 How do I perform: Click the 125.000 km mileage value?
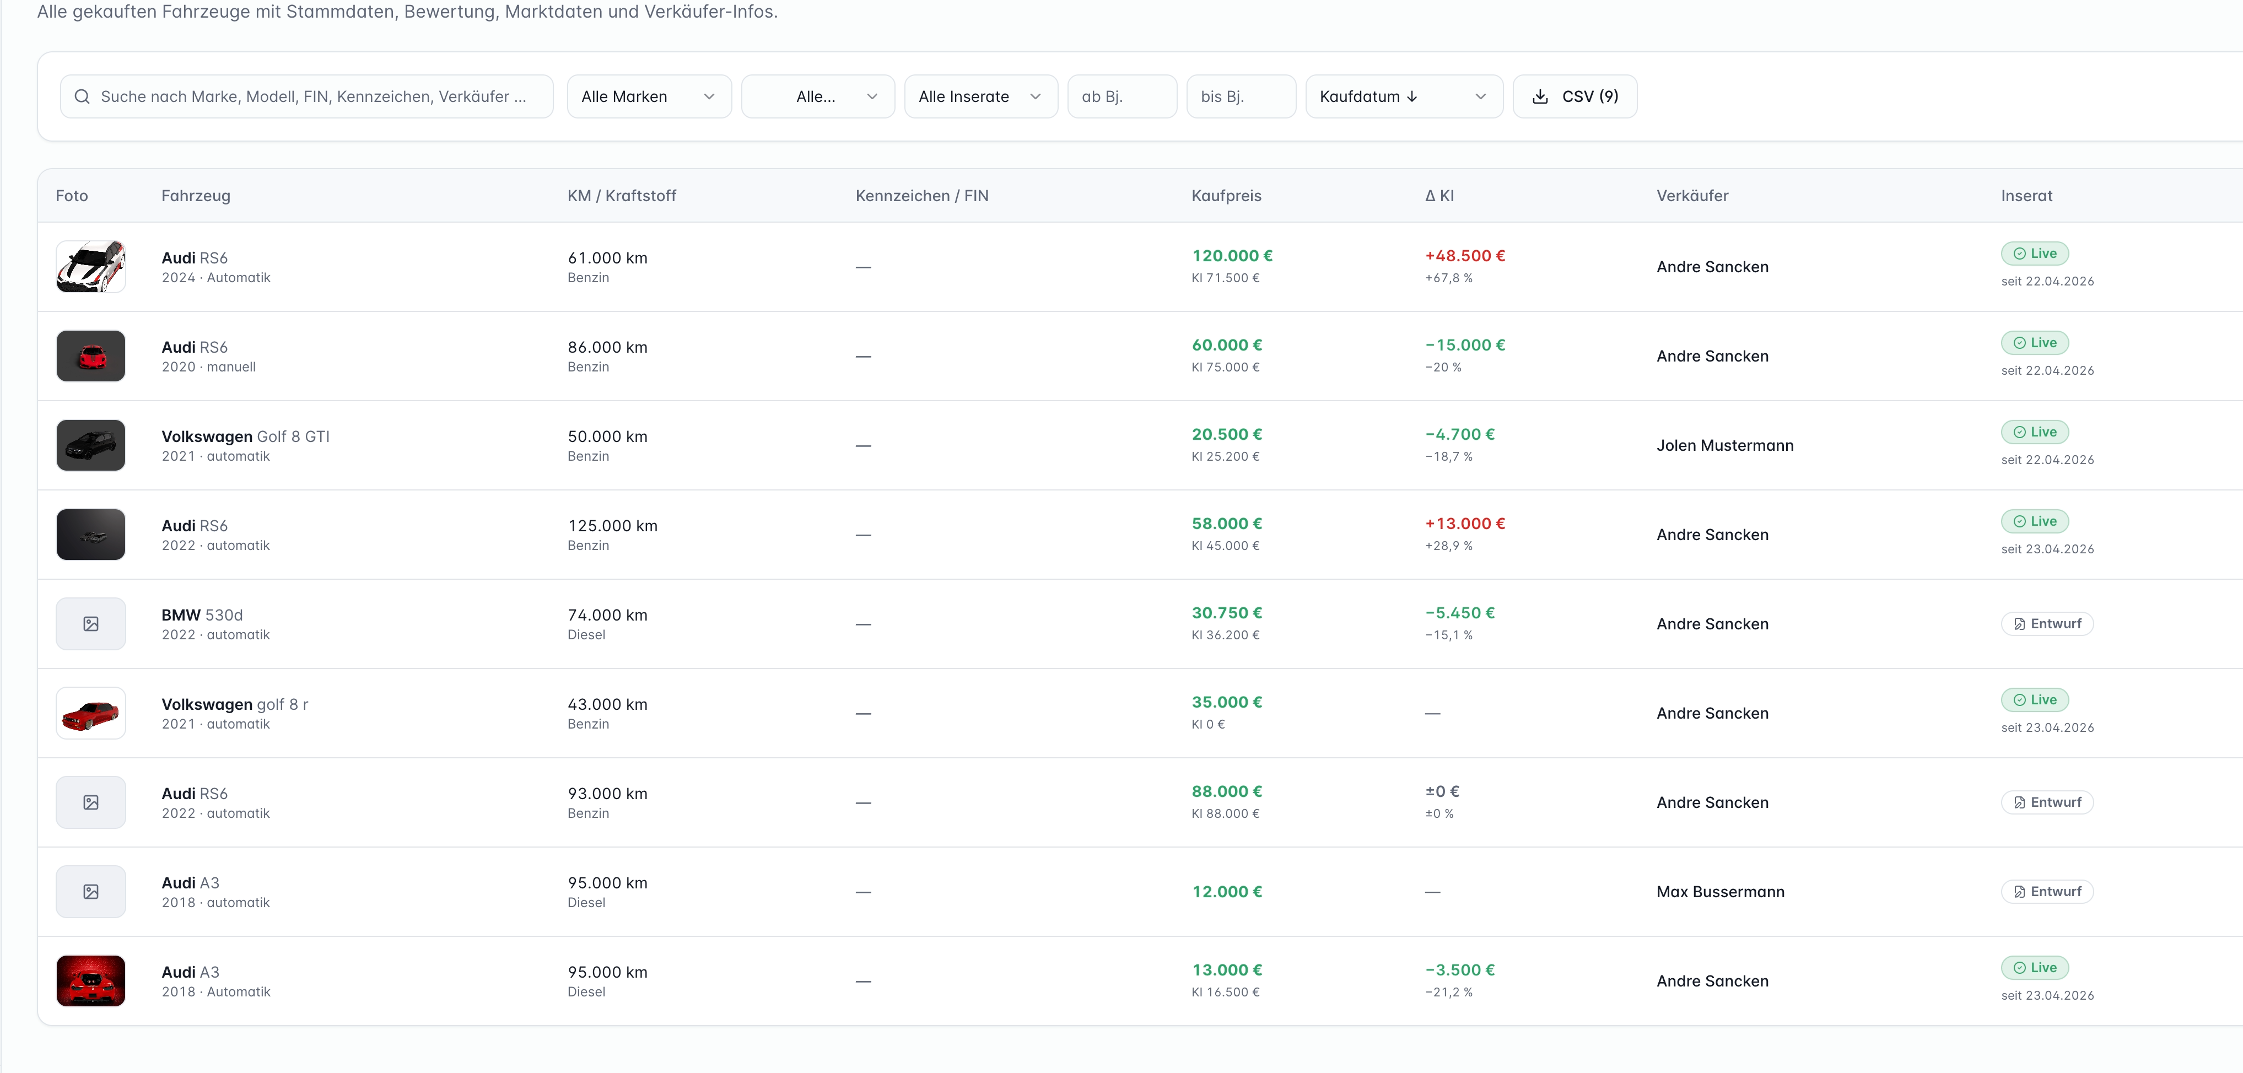coord(613,526)
